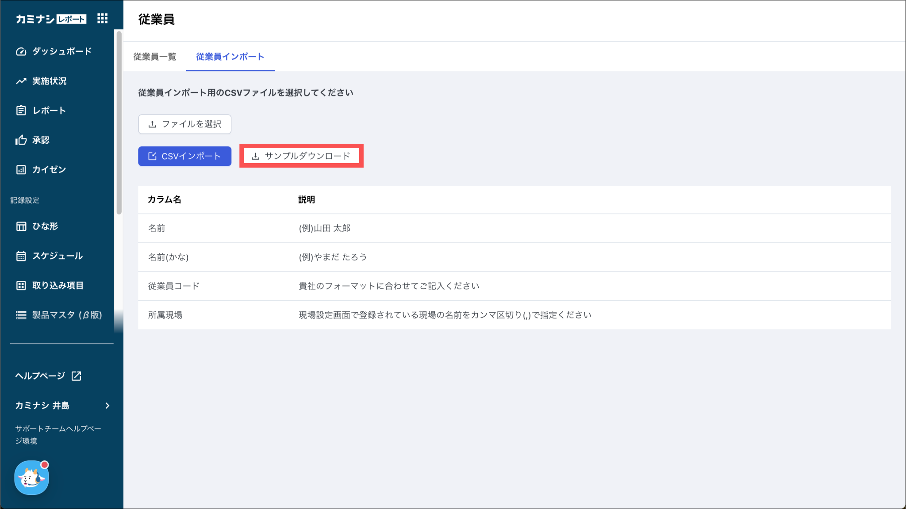Open the support chat mascot bubble
The image size is (906, 509).
tap(31, 478)
